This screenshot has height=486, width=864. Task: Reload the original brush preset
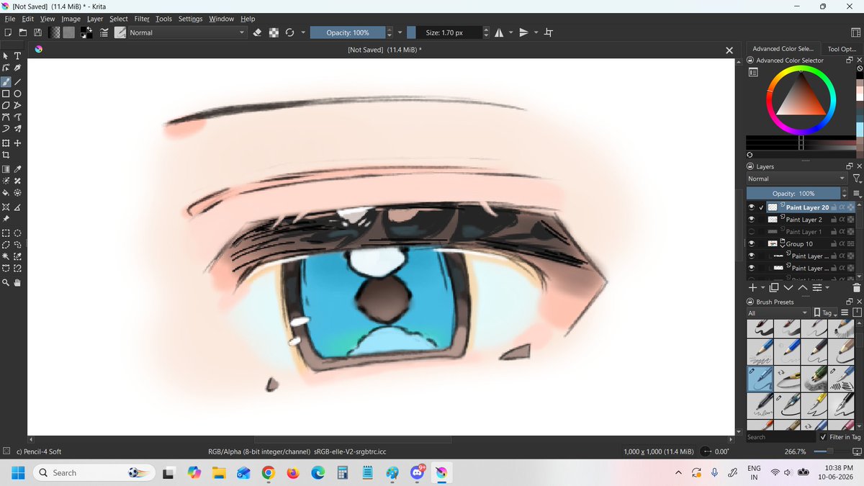[289, 32]
